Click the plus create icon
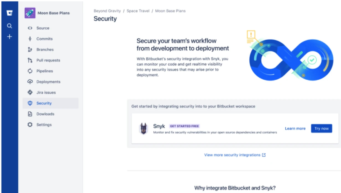The height and width of the screenshot is (193, 341). (x=9, y=37)
